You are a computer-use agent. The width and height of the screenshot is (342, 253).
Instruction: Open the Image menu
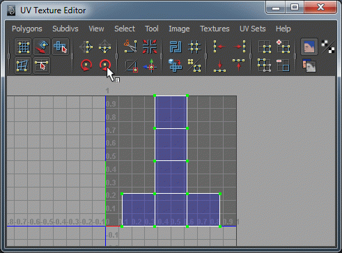click(x=179, y=29)
